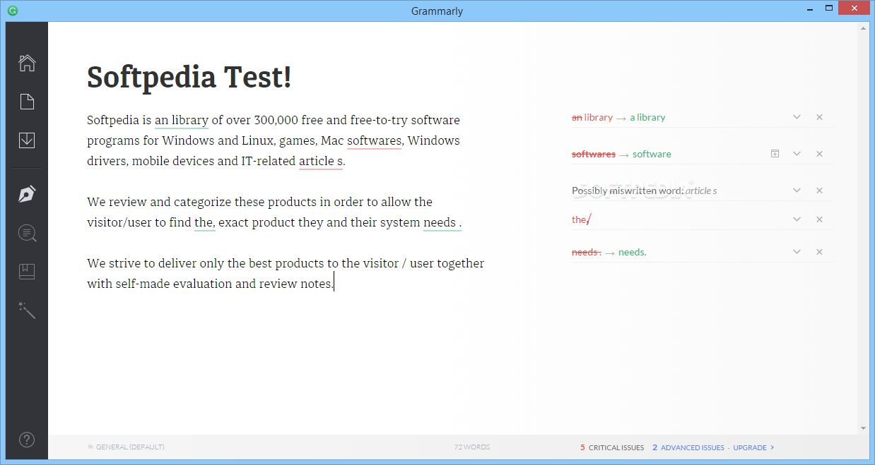Click underlined 'an library' in the text
The width and height of the screenshot is (875, 465).
[x=182, y=120]
